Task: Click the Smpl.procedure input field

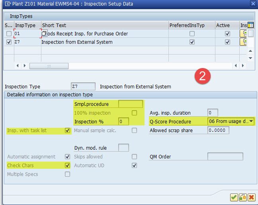Action: [130, 104]
